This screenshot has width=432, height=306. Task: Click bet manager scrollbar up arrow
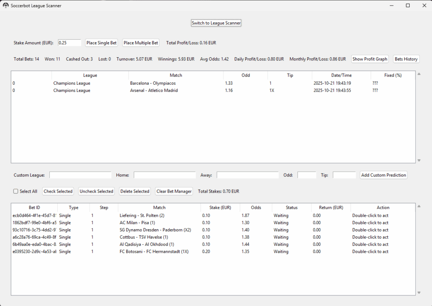tap(419, 207)
